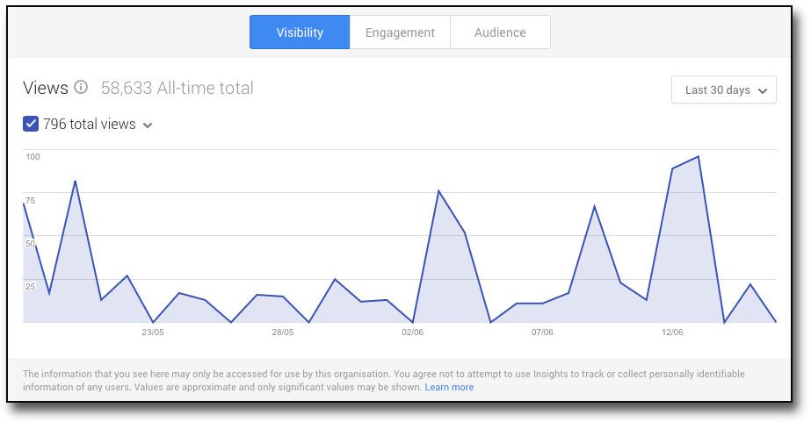811x422 pixels.
Task: Open the Last 30 days dropdown
Action: [723, 90]
